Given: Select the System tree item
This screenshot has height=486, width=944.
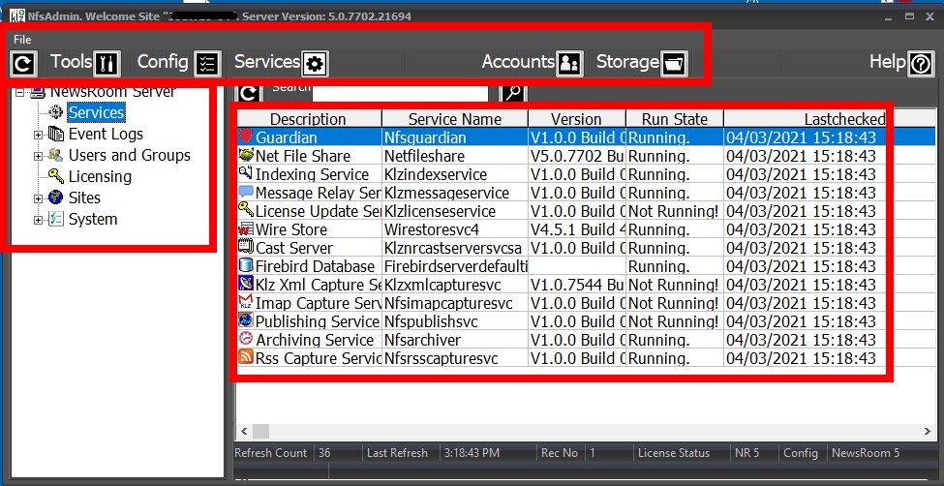Looking at the screenshot, I should pyautogui.click(x=93, y=219).
